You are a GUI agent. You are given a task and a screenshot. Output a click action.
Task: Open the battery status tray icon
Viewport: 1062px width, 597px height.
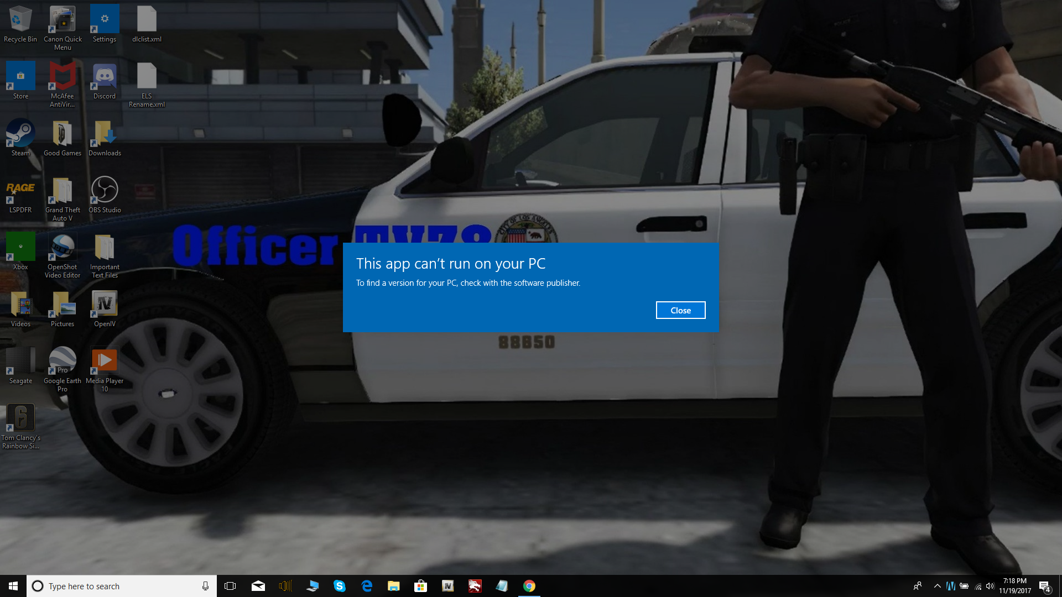[964, 586]
